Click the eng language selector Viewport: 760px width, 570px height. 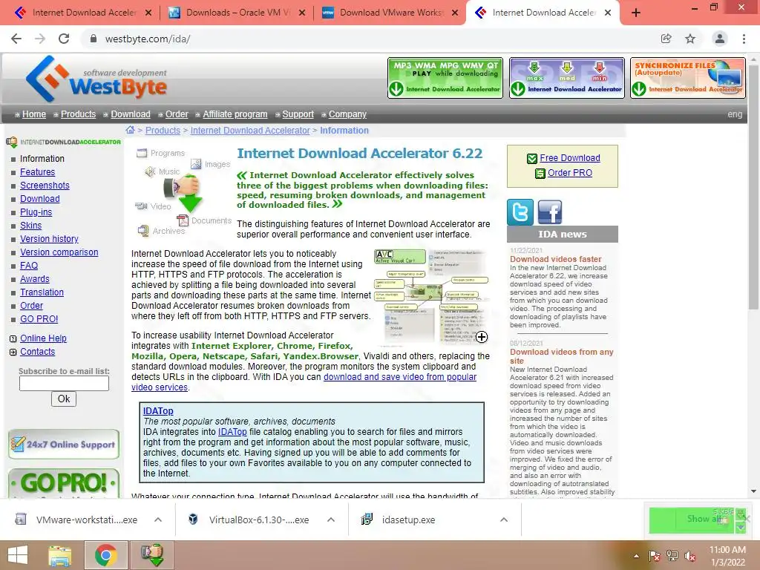pyautogui.click(x=735, y=114)
